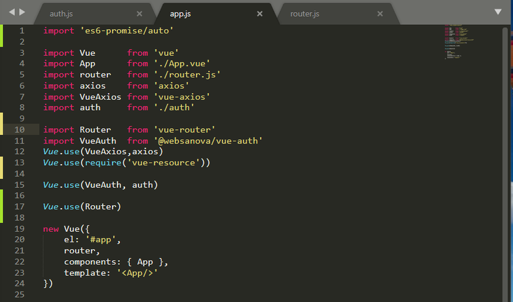The width and height of the screenshot is (513, 302).
Task: Click 'components: { App }' on line 22
Action: [x=114, y=262]
